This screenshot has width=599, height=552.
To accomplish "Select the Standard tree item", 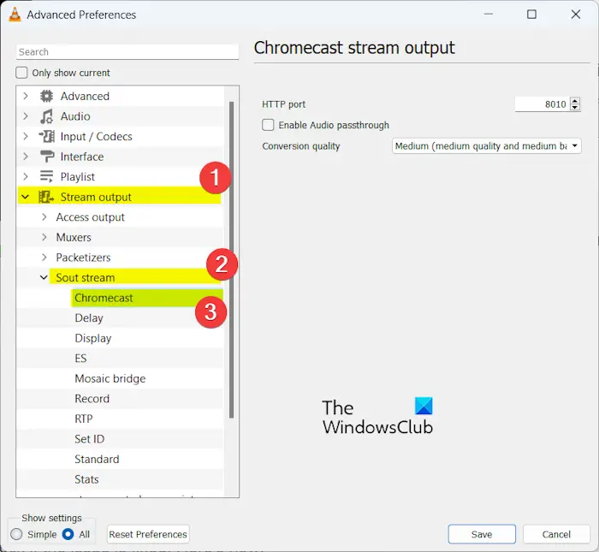I will (x=97, y=460).
